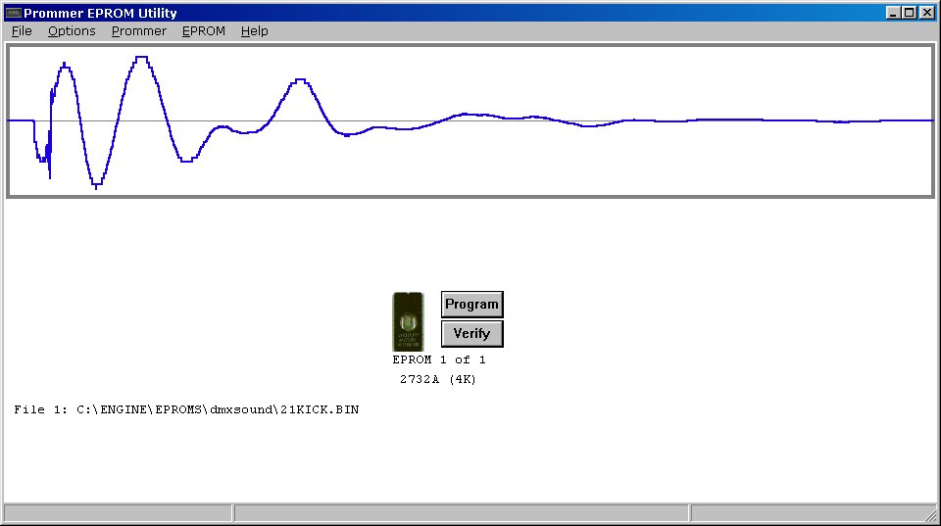Close the Prommer EPROM Utility window
Screen dimensions: 941x526
coord(927,13)
